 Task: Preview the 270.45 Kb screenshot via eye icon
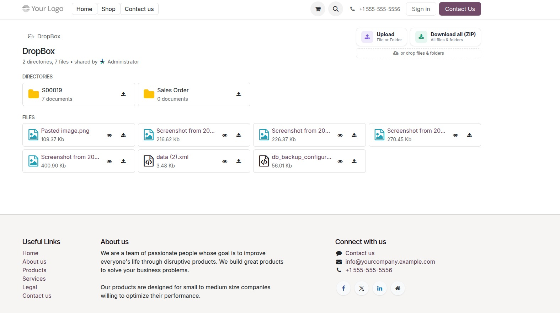click(455, 135)
